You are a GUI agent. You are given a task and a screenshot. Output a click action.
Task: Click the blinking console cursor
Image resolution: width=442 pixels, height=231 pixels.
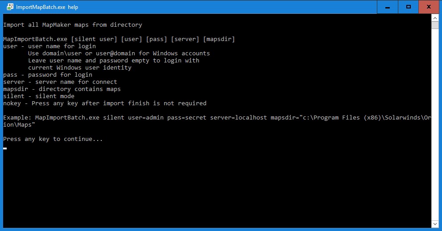5,148
